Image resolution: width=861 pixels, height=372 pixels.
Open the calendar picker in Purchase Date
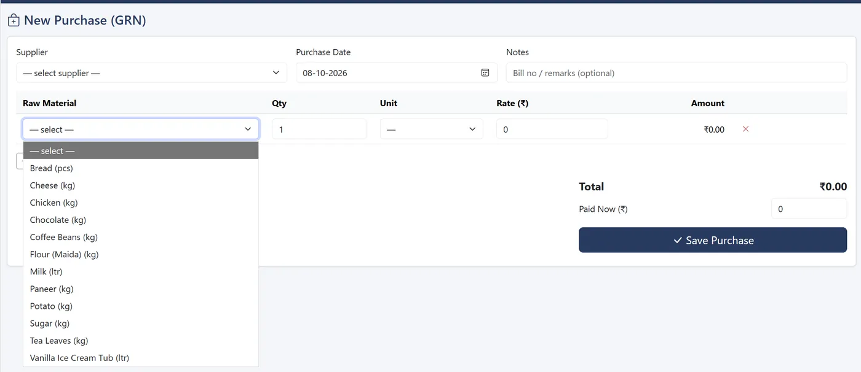[485, 72]
